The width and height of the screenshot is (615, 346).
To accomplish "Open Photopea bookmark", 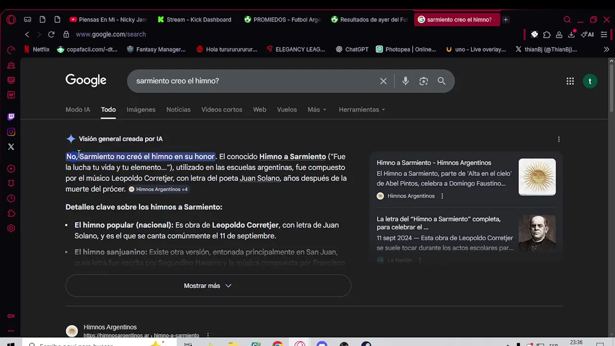I will pyautogui.click(x=406, y=49).
